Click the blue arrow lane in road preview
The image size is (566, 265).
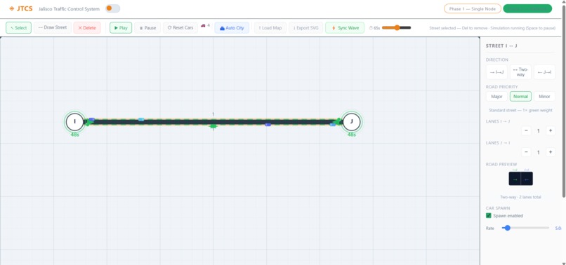pos(527,179)
